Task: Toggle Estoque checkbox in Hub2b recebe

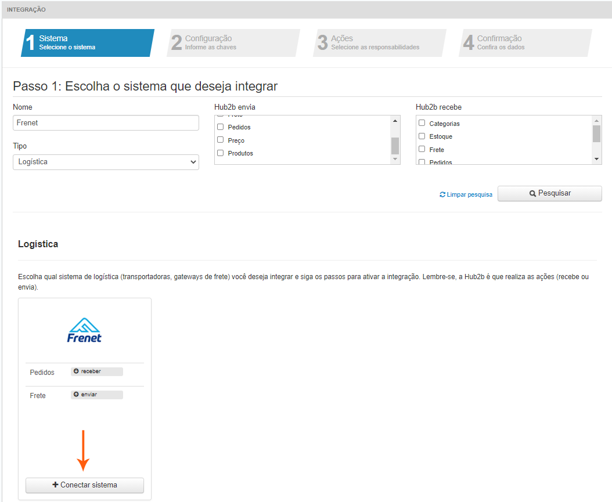Action: (x=422, y=136)
